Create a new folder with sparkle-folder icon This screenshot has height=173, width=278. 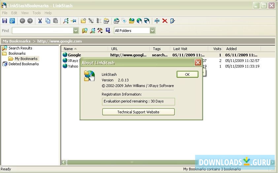tap(83, 21)
